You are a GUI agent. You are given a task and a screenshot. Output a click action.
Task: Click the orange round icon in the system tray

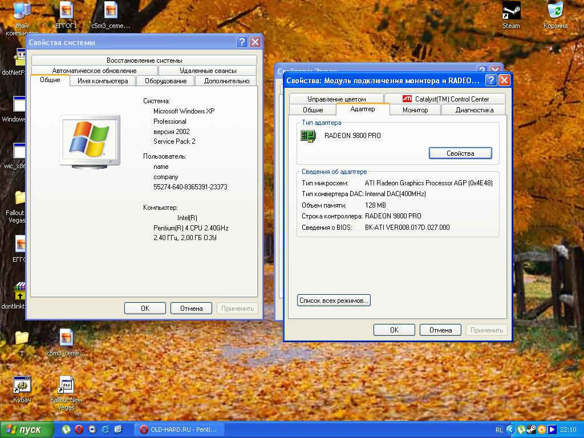click(x=542, y=430)
